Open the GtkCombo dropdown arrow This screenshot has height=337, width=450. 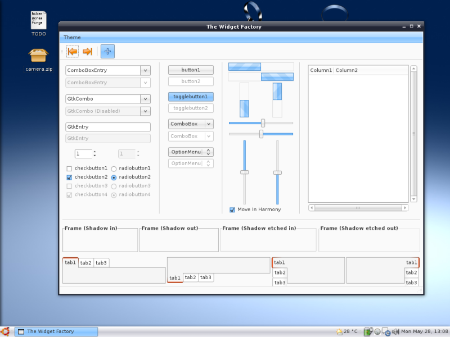tap(145, 99)
